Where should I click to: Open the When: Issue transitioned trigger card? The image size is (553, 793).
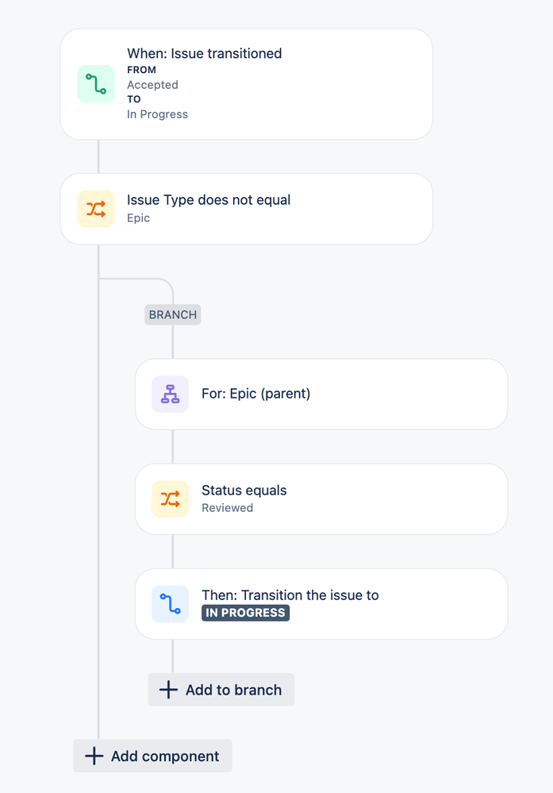pos(246,83)
